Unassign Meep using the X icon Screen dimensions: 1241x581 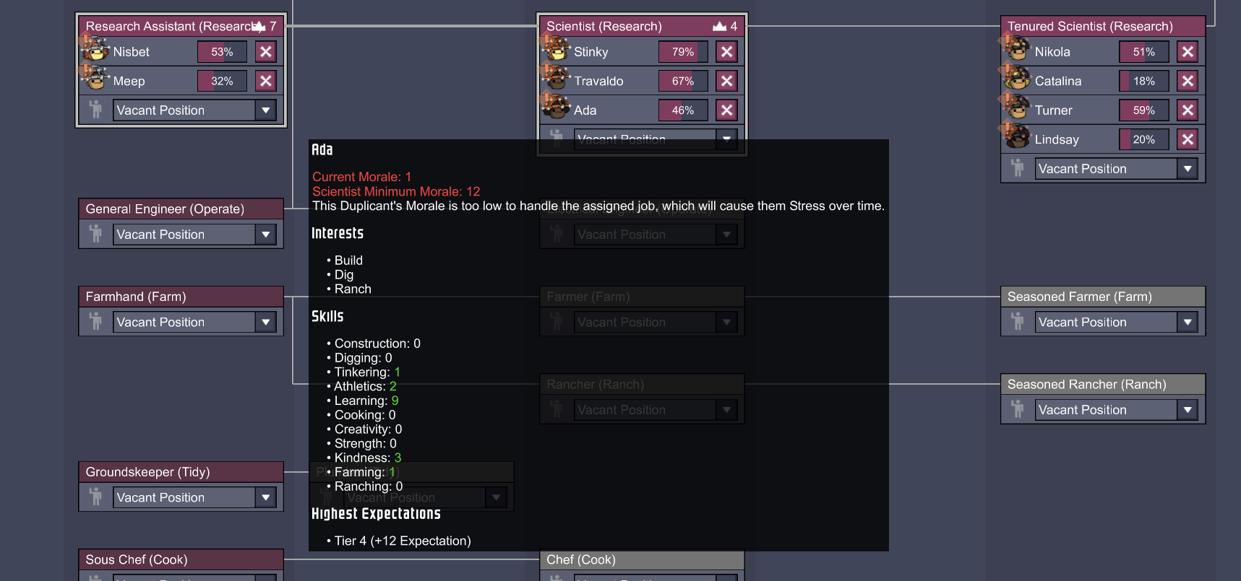point(266,81)
